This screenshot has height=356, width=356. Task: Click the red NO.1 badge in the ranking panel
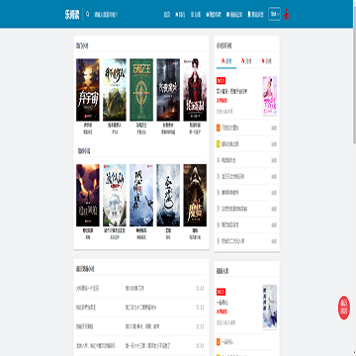click(x=221, y=81)
